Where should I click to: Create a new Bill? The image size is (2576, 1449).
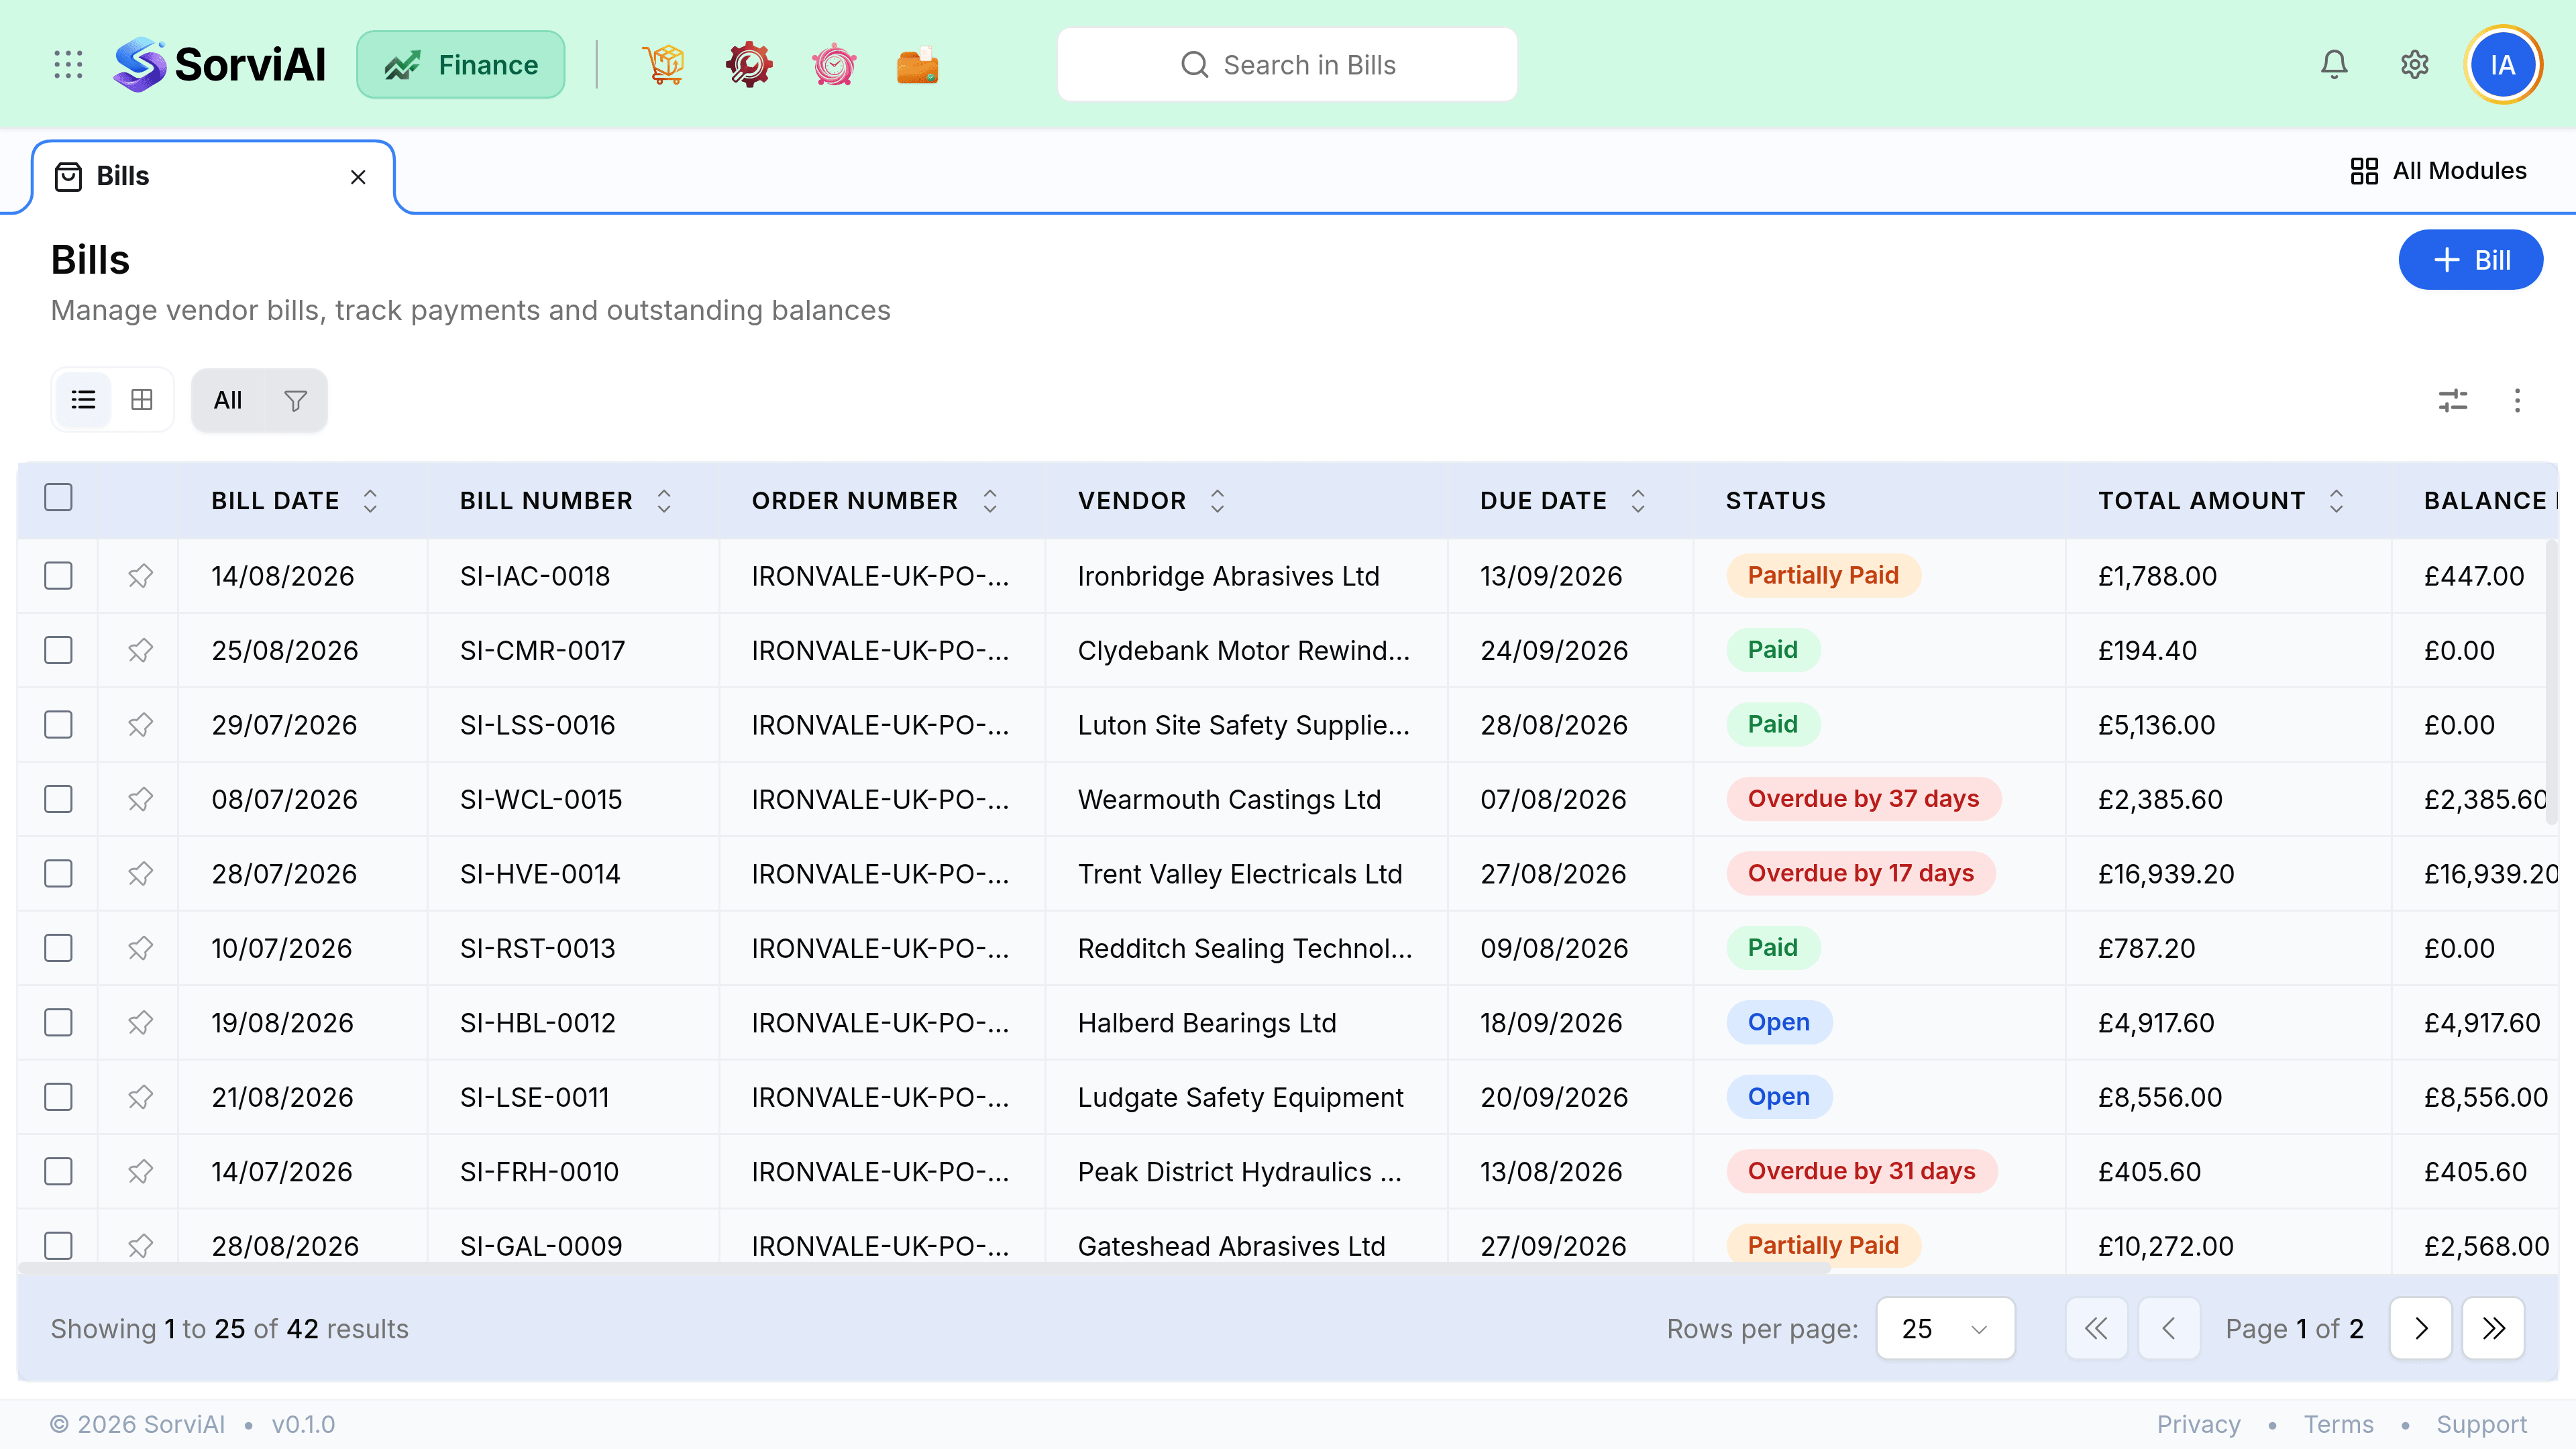(x=2470, y=260)
